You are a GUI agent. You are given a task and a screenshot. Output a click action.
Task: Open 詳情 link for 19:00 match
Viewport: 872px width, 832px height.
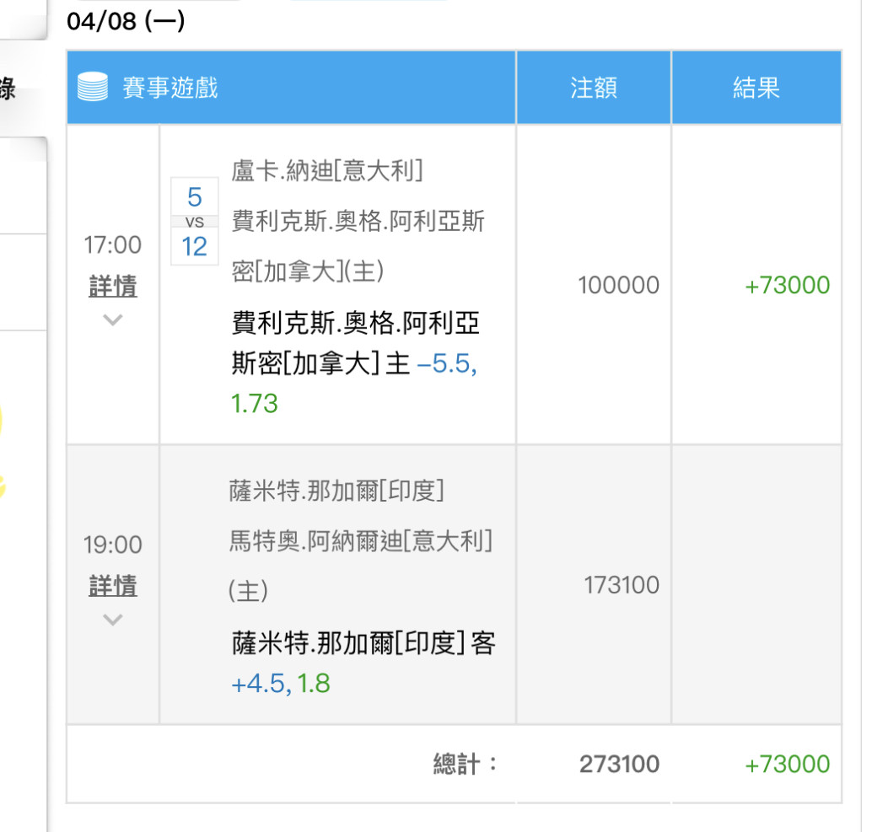(113, 586)
